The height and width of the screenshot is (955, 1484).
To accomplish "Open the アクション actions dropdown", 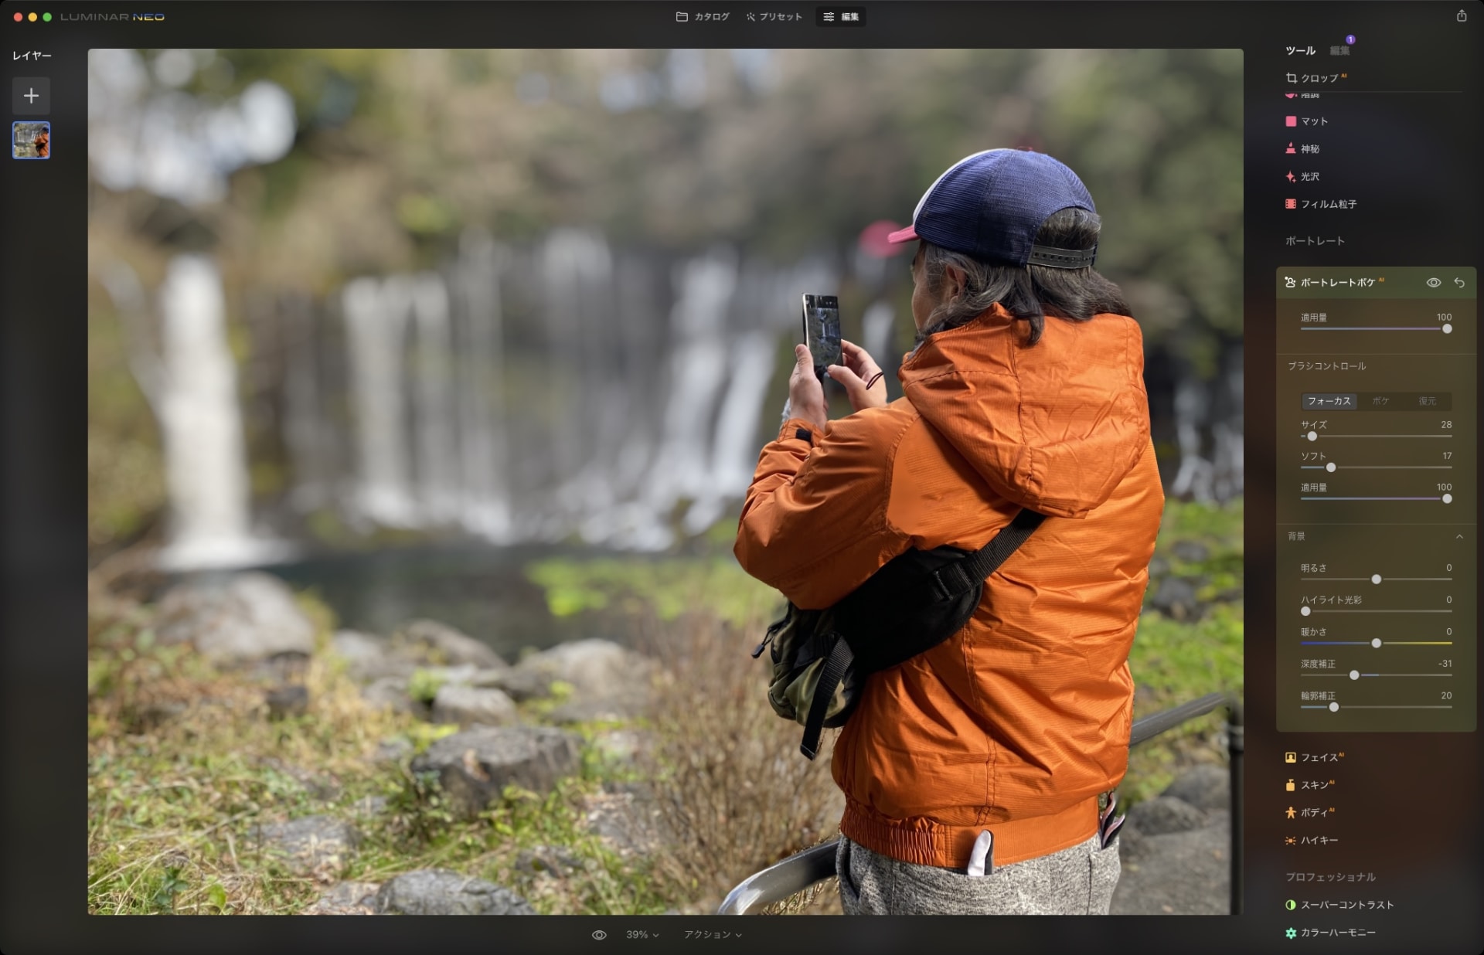I will (712, 935).
